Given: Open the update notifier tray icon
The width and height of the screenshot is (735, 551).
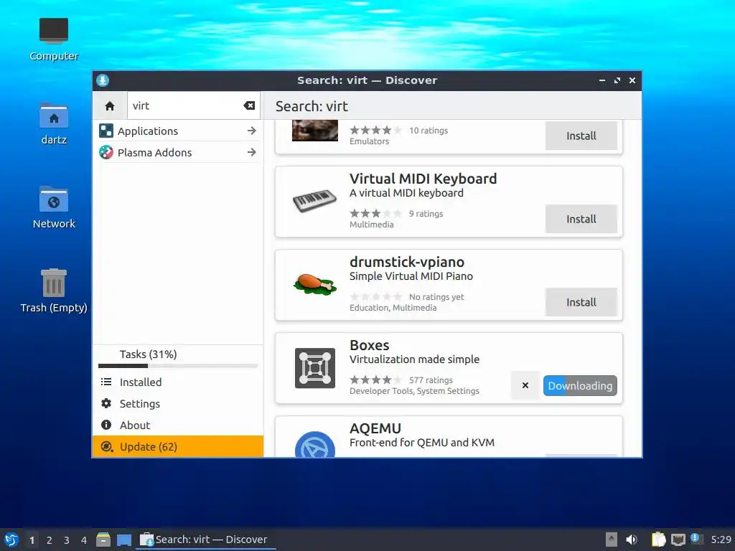Looking at the screenshot, I should click(x=696, y=539).
